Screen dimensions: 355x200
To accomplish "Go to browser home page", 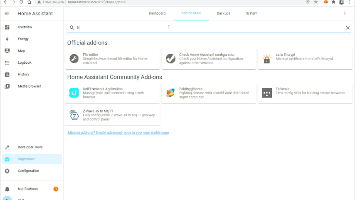I will coord(29,2).
